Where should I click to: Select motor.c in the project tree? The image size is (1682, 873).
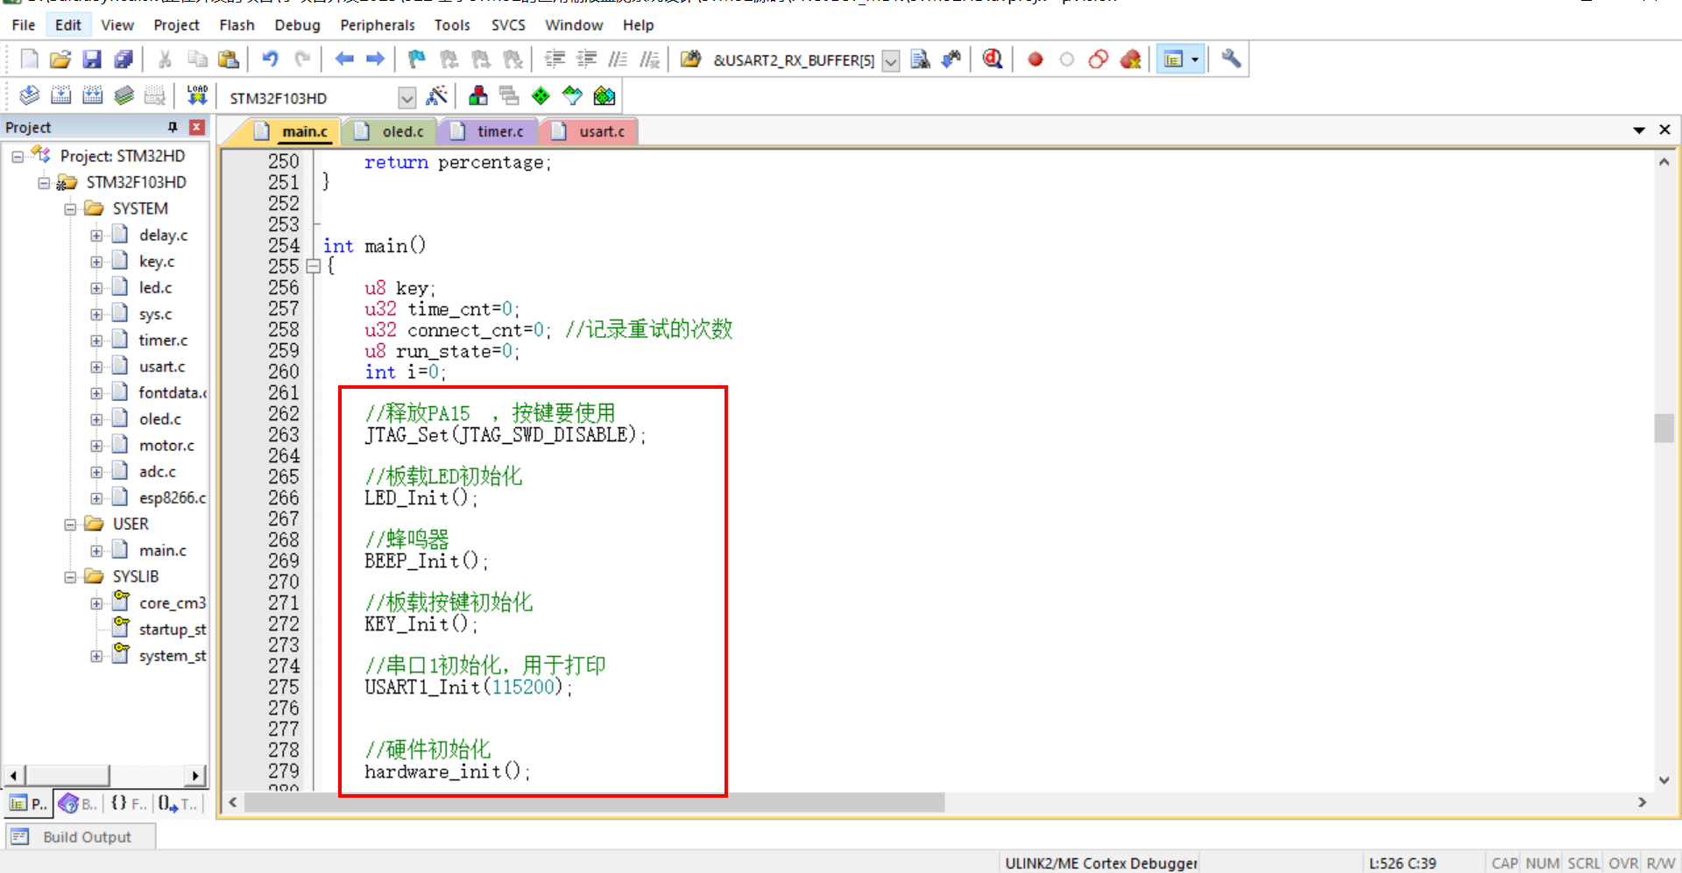click(166, 446)
